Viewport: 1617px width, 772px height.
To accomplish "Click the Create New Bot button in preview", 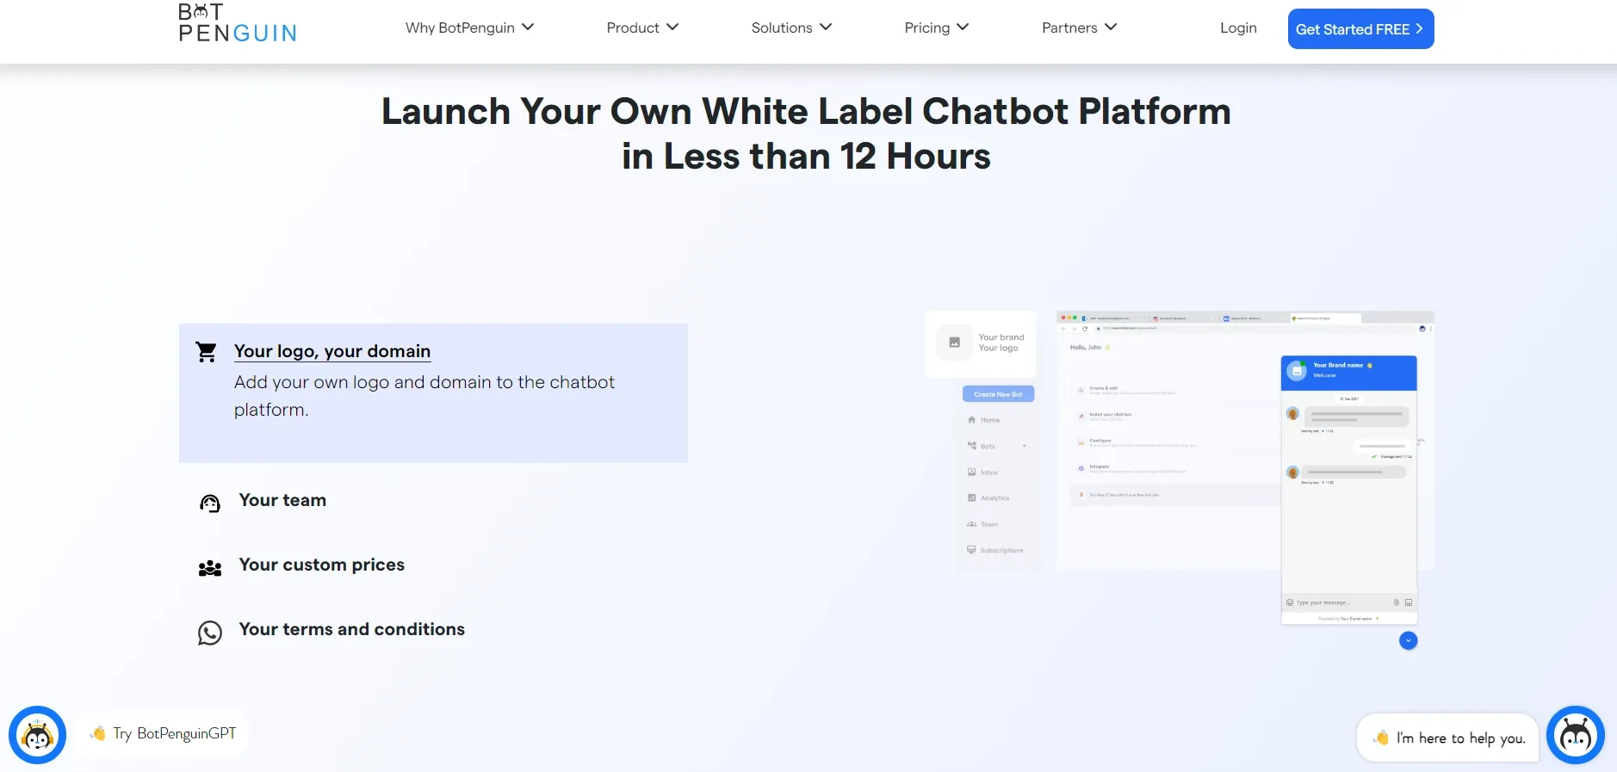I will pos(998,394).
